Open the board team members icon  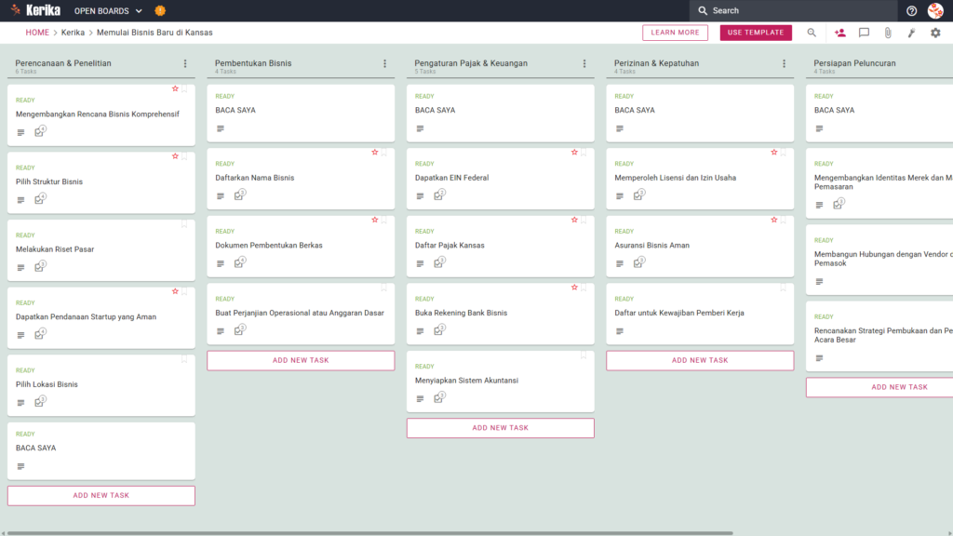click(840, 33)
